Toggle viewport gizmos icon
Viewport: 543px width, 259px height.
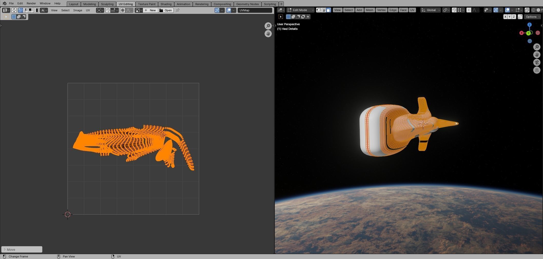pyautogui.click(x=496, y=10)
